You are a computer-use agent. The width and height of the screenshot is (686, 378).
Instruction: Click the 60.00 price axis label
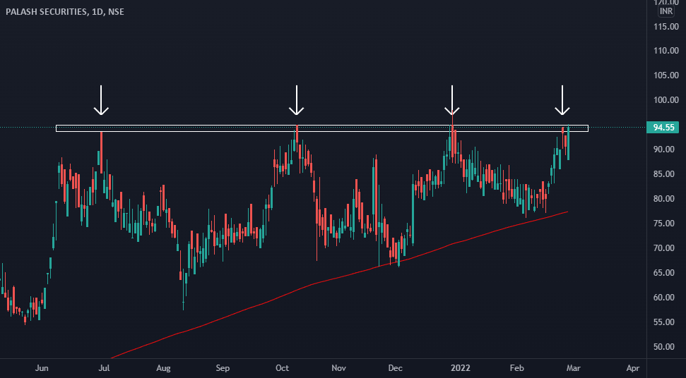pyautogui.click(x=664, y=297)
